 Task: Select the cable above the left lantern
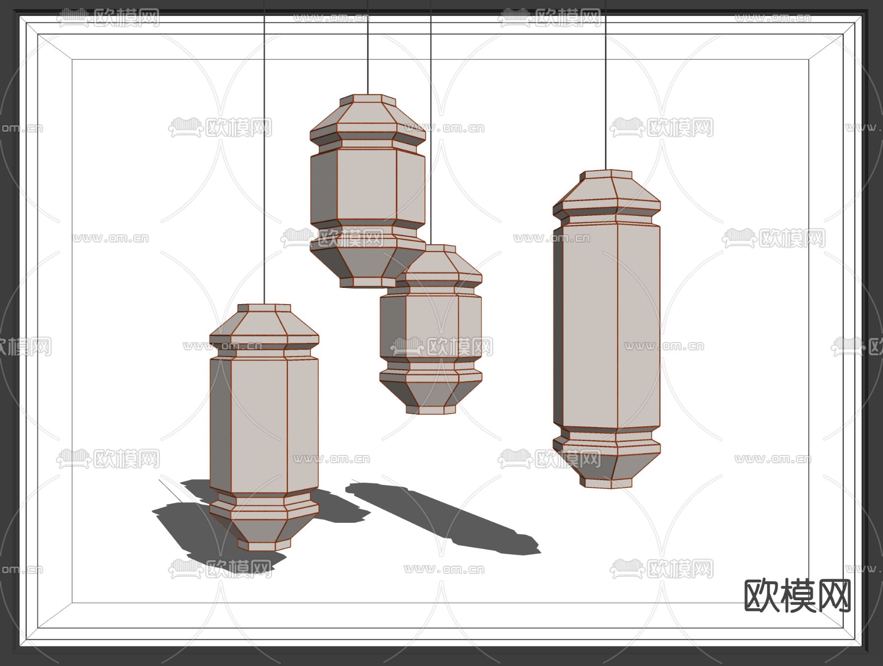click(x=264, y=147)
